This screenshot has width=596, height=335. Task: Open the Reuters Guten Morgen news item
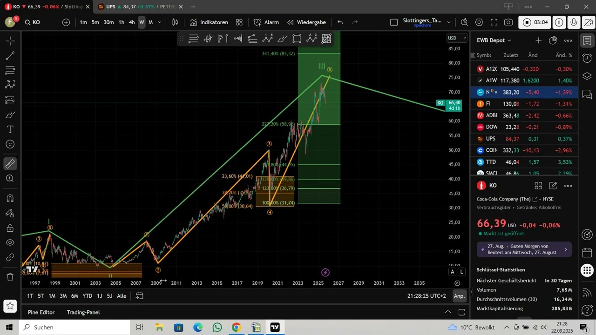[524, 249]
